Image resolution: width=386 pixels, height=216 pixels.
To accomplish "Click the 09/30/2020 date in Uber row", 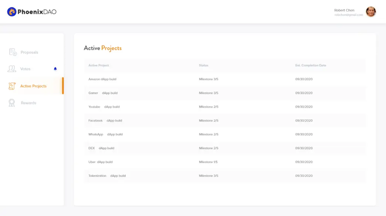I will pos(304,162).
